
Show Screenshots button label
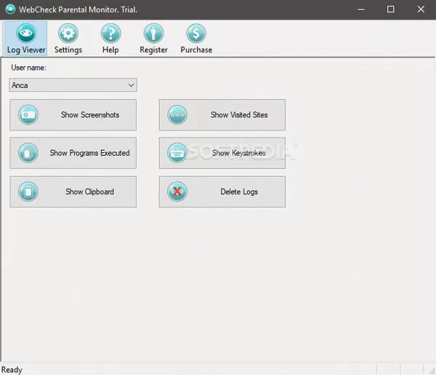click(x=90, y=115)
